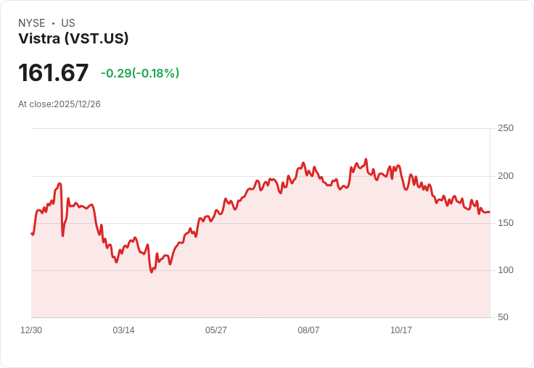Image resolution: width=534 pixels, height=368 pixels.
Task: Select the 08/07 date on x-axis
Action: [308, 330]
